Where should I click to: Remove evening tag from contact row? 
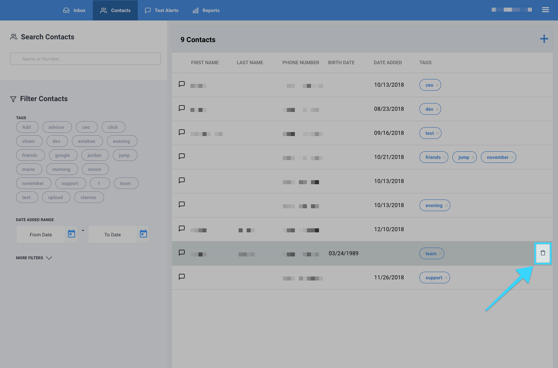(446, 205)
